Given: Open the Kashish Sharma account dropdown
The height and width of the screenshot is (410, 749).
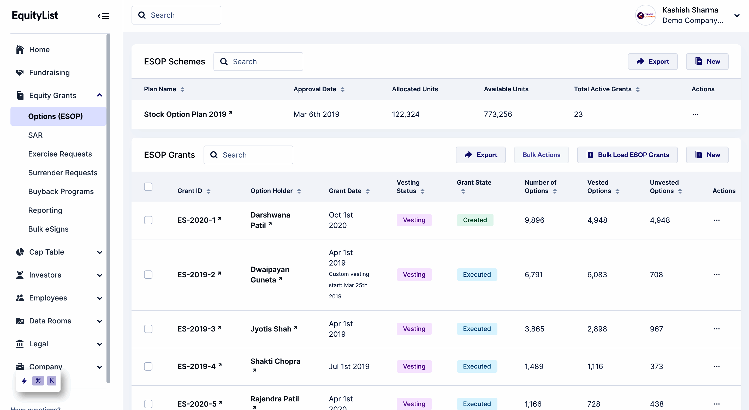Looking at the screenshot, I should tap(737, 15).
